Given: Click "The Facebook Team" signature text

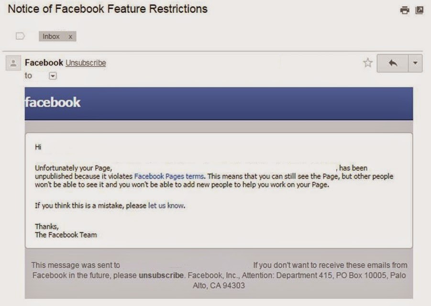Looking at the screenshot, I should point(66,235).
